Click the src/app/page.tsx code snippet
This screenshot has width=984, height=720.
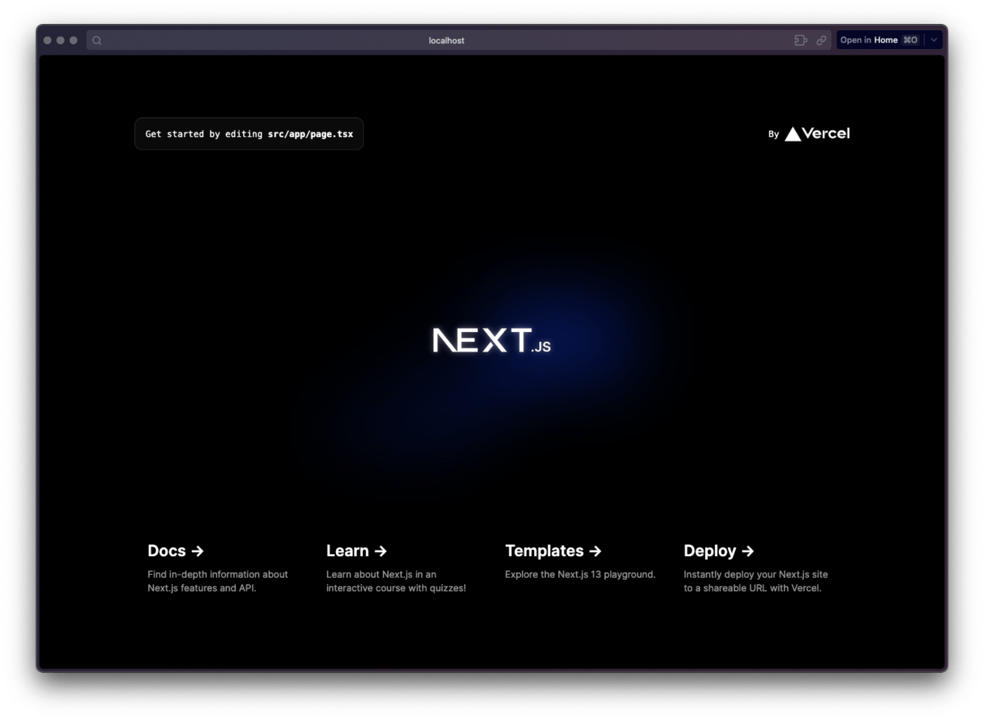pyautogui.click(x=310, y=134)
